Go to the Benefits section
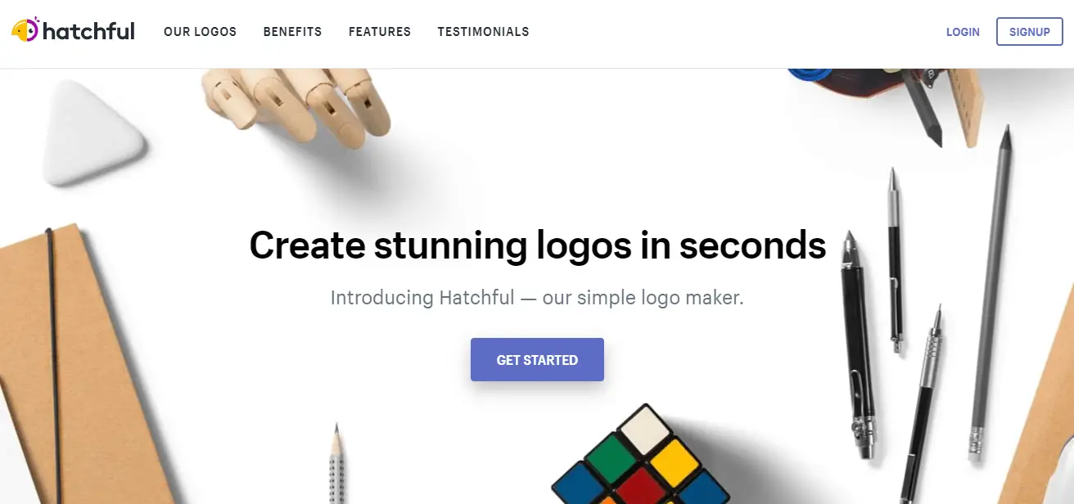 (292, 32)
